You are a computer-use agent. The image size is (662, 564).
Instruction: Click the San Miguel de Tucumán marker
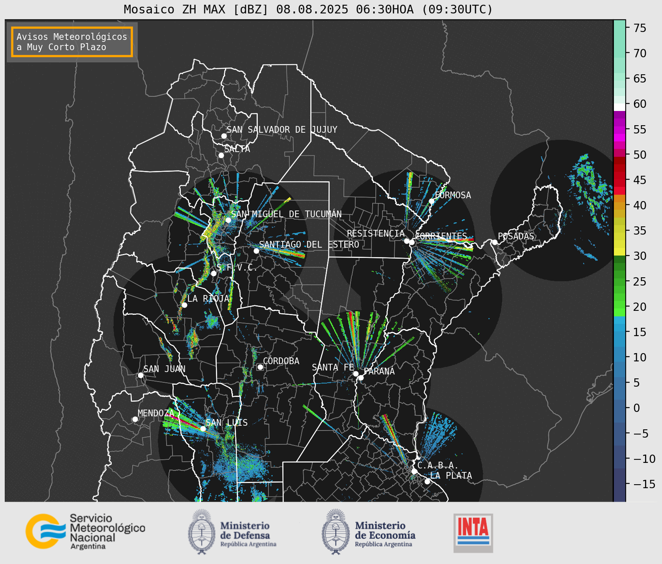[228, 220]
